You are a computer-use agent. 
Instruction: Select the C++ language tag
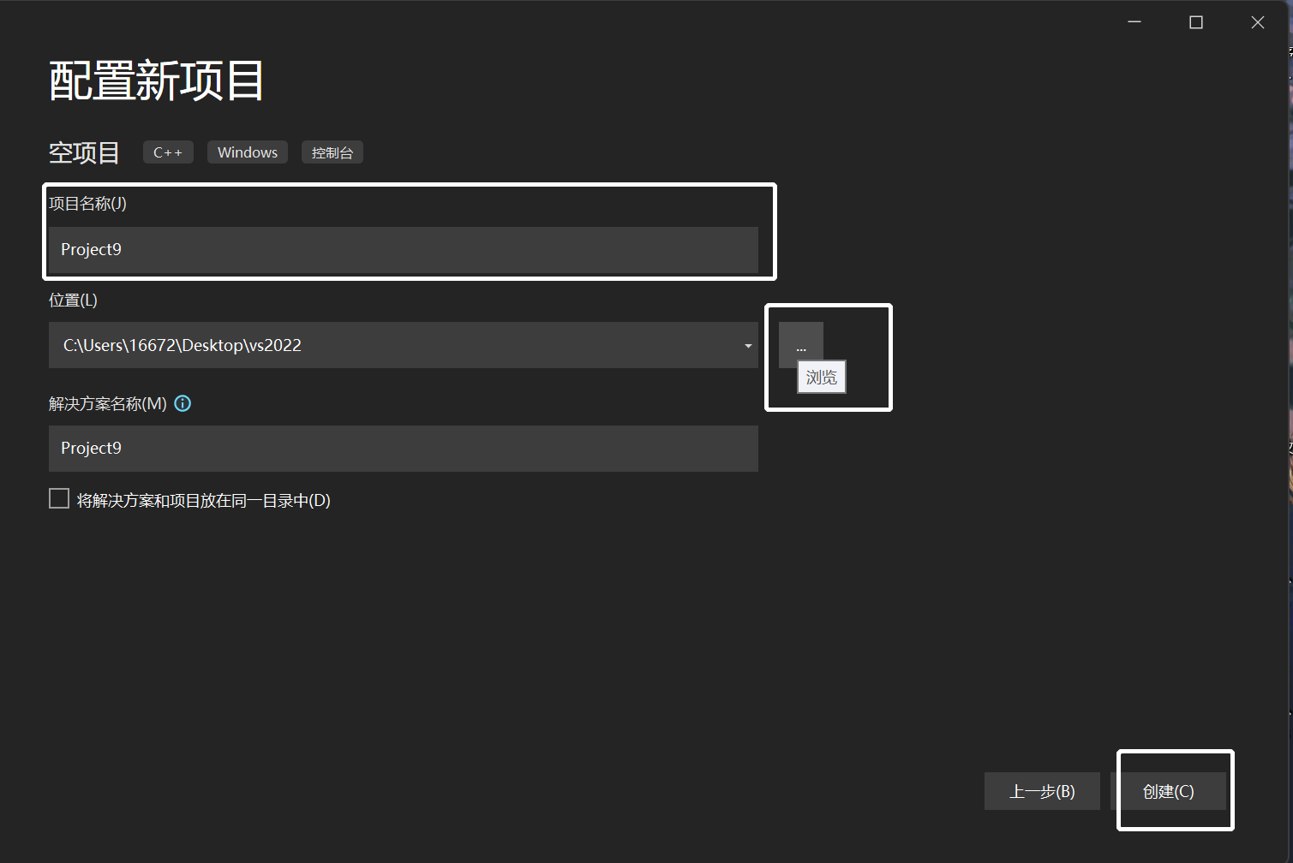click(x=168, y=152)
